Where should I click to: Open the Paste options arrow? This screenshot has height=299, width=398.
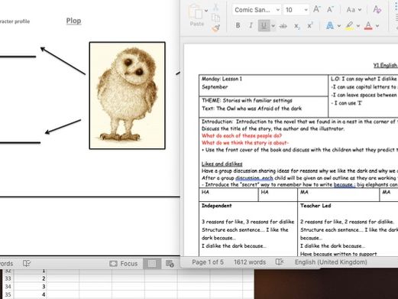[x=206, y=10]
